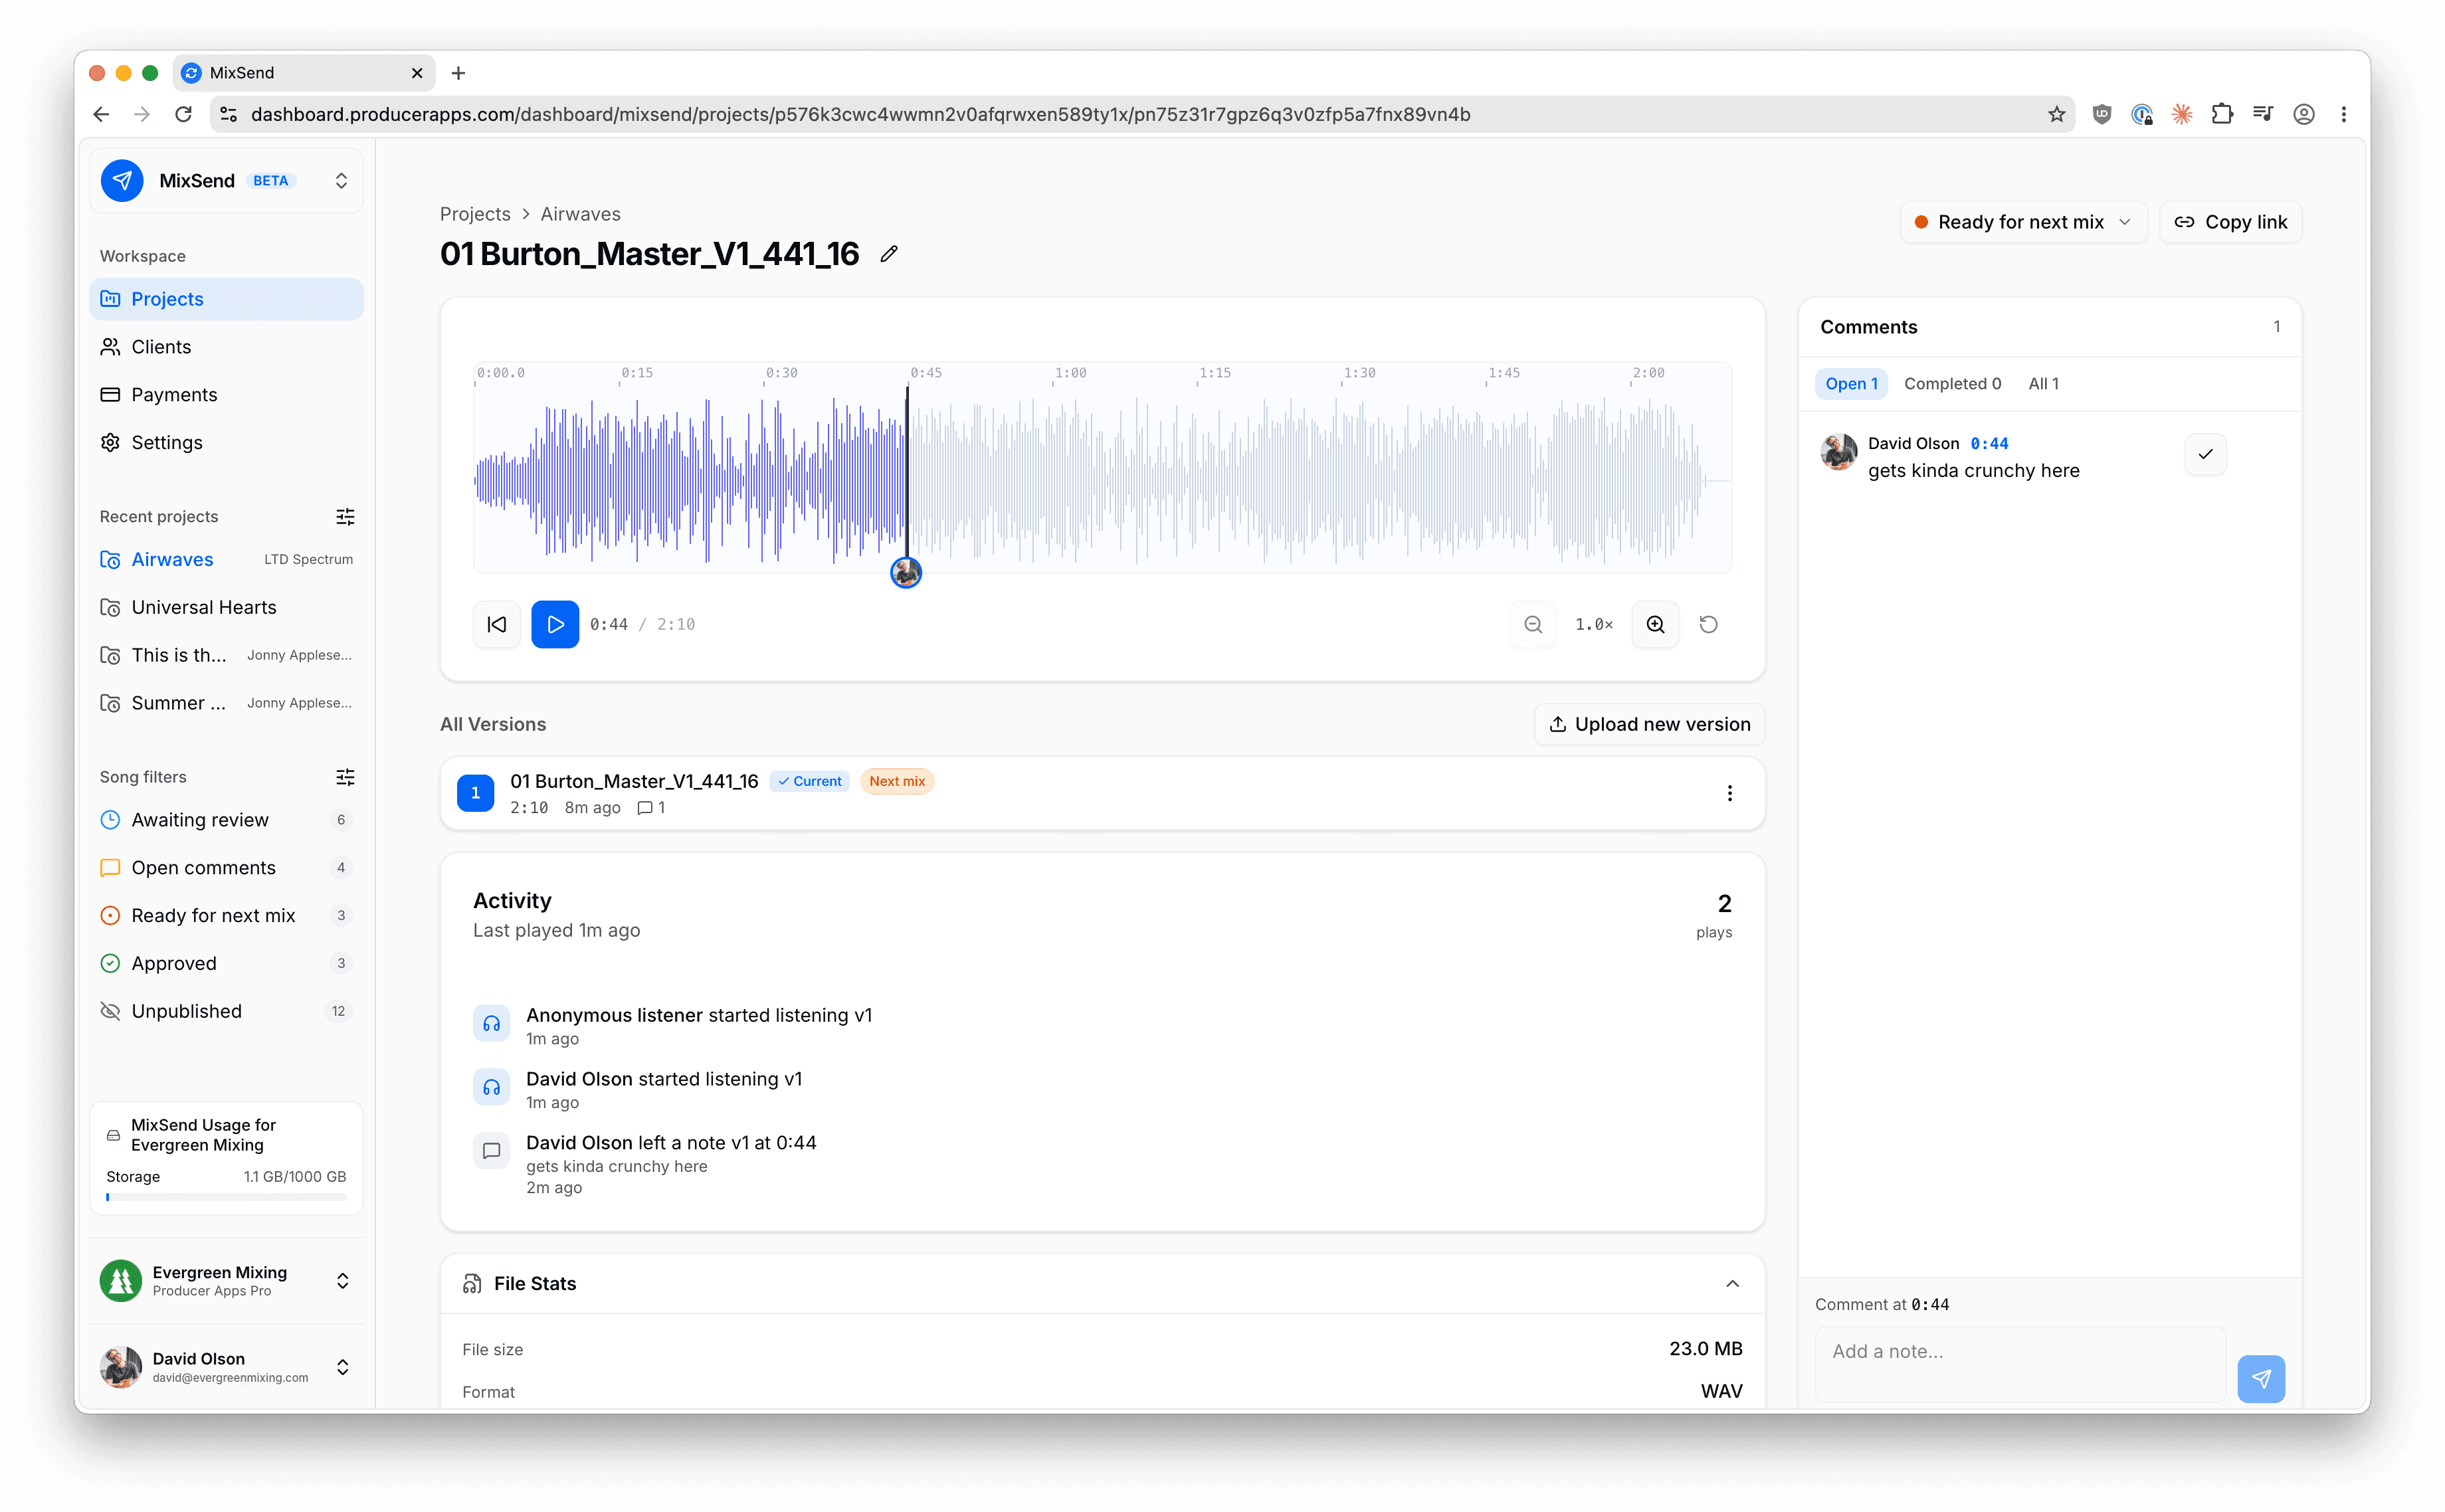Play the Burton master track
This screenshot has height=1512, width=2445.
[555, 624]
